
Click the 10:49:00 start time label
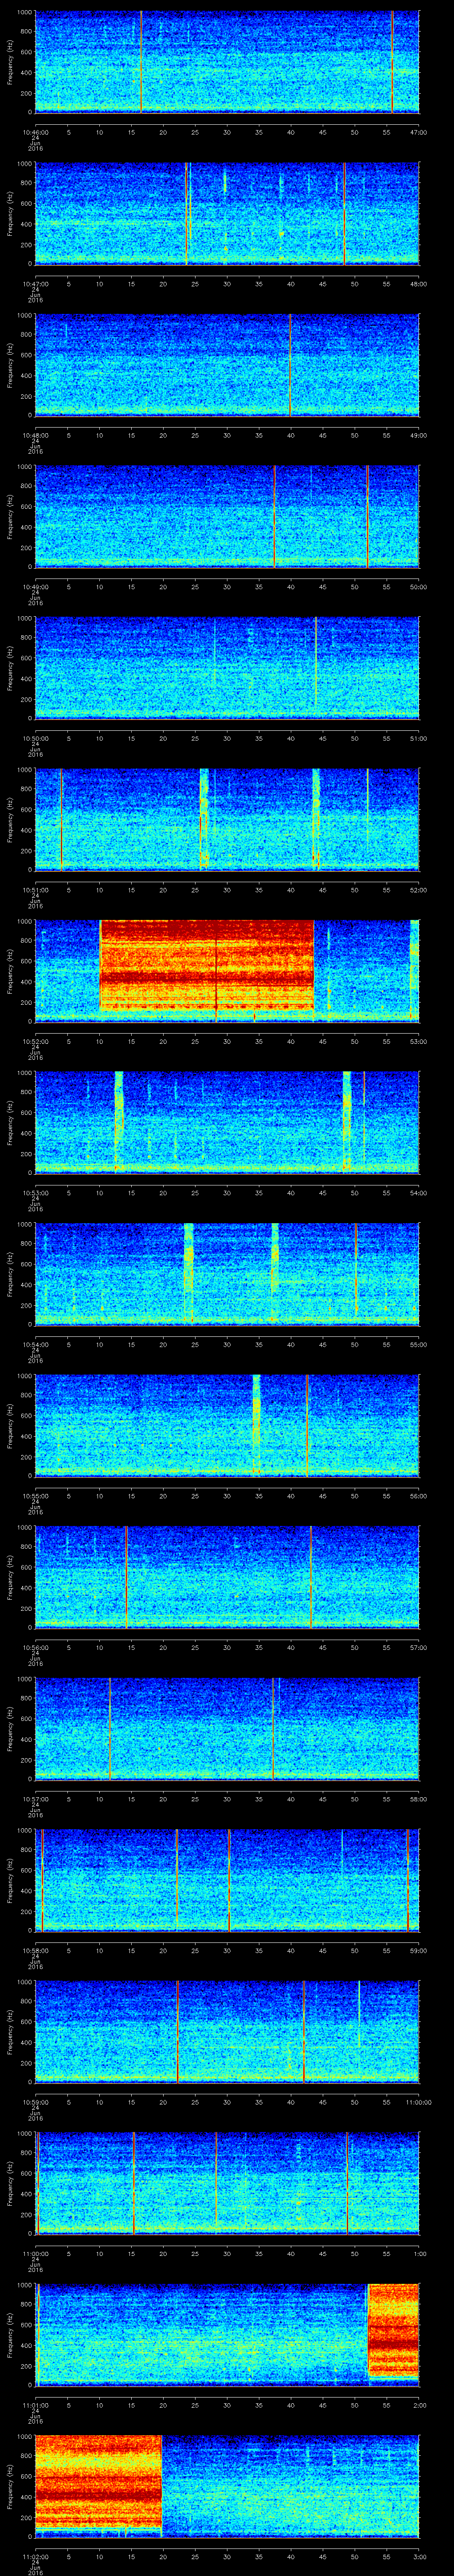(35, 587)
